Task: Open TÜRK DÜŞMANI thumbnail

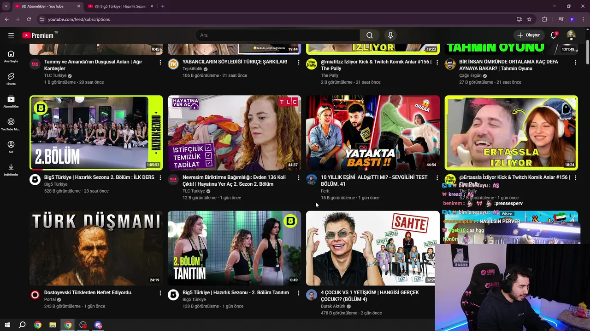Action: click(x=96, y=248)
